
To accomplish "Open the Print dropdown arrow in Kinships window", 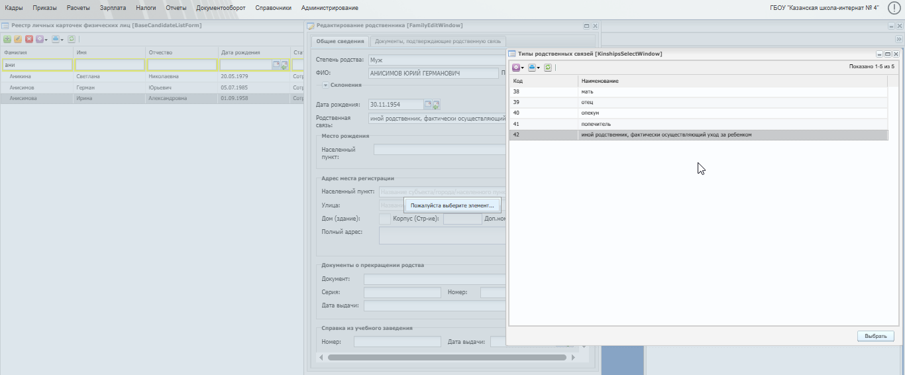I will [539, 68].
